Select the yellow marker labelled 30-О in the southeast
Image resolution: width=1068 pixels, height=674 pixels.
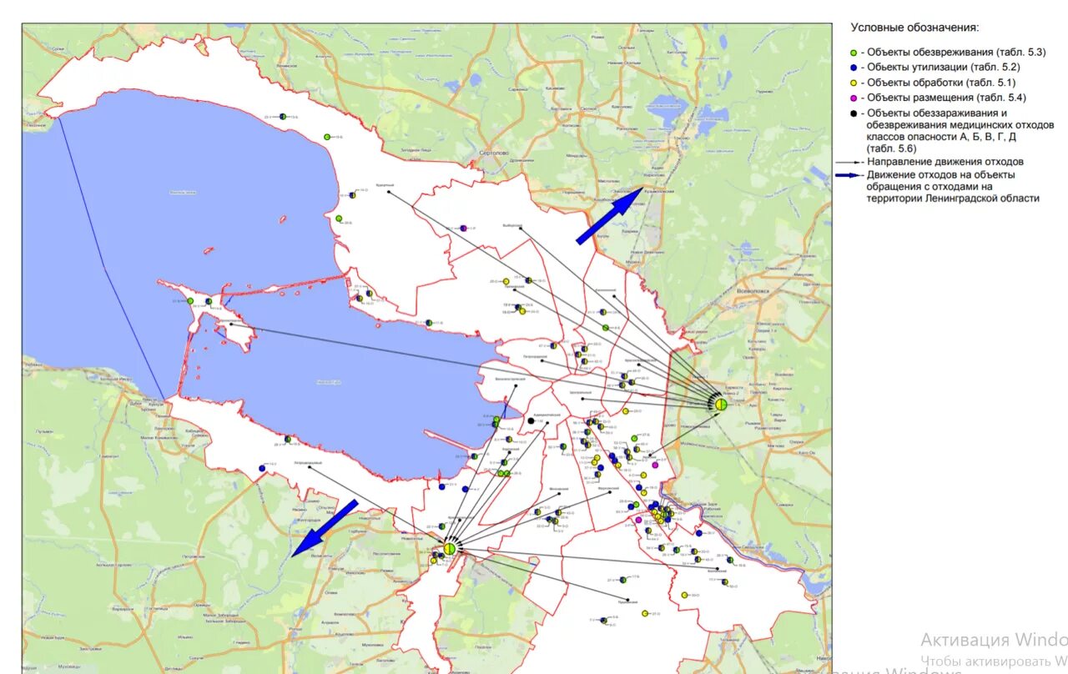point(684,595)
